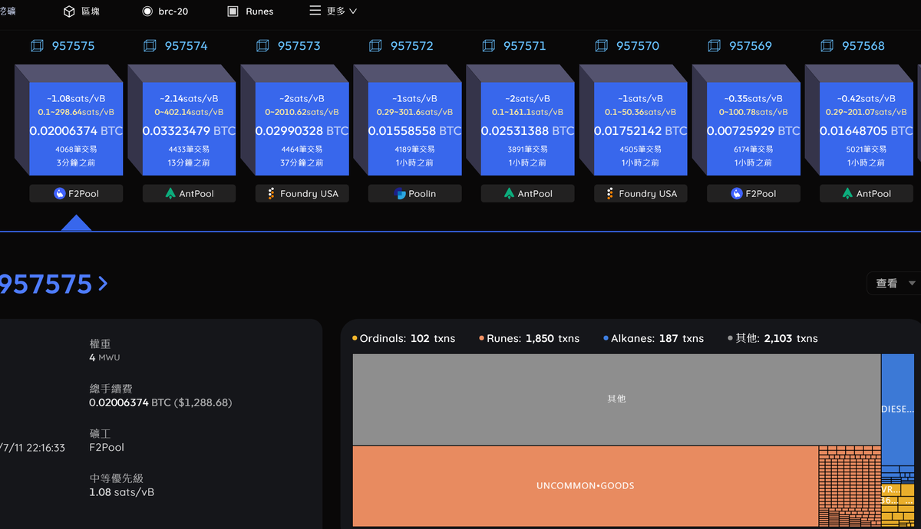Click 0.03323479 BTC on block 957574
The height and width of the screenshot is (529, 921).
pos(189,131)
